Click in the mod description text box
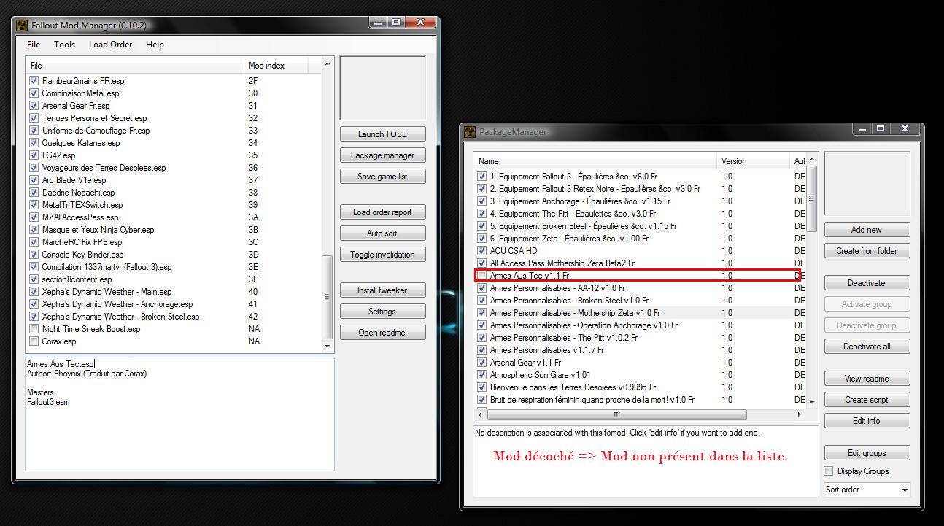The width and height of the screenshot is (944, 526). click(x=179, y=430)
